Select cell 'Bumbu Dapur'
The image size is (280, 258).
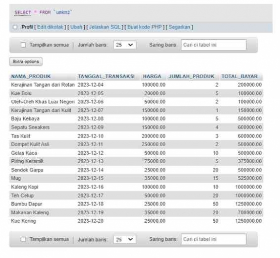click(x=27, y=204)
